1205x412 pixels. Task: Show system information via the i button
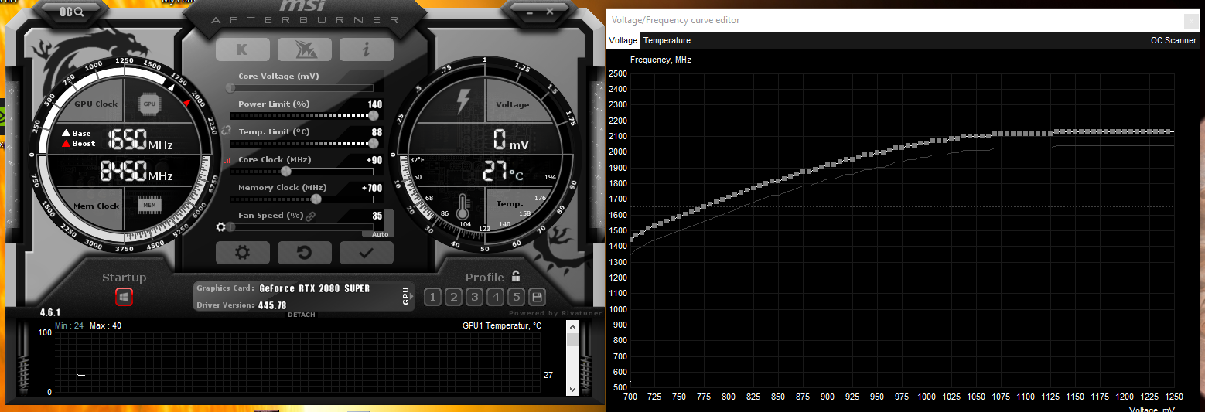coord(367,49)
